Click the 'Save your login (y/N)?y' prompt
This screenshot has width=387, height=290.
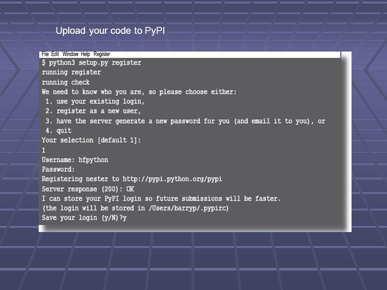(x=84, y=218)
